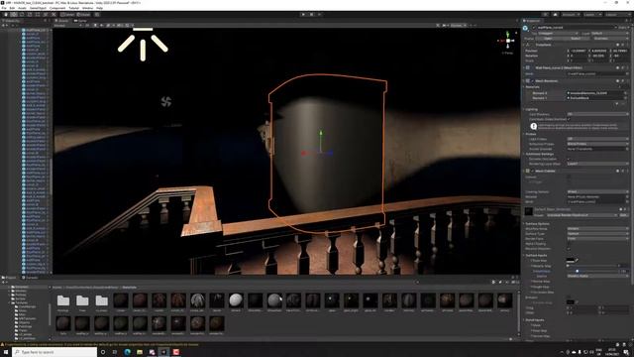Toggle 2D mode in the Scene view toolbar
The height and width of the screenshot is (357, 634).
(x=87, y=25)
